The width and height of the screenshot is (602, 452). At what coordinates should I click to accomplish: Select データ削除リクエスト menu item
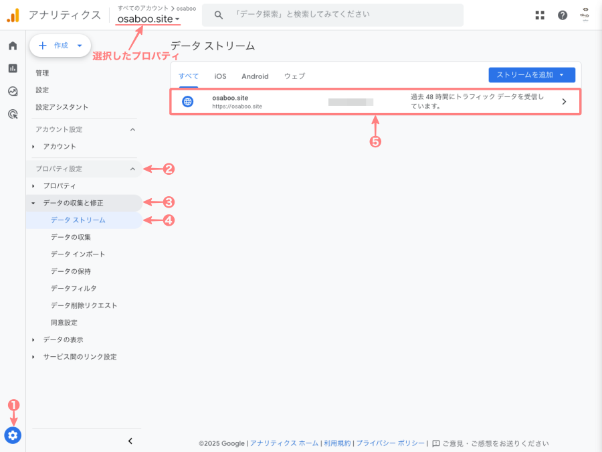pyautogui.click(x=84, y=305)
